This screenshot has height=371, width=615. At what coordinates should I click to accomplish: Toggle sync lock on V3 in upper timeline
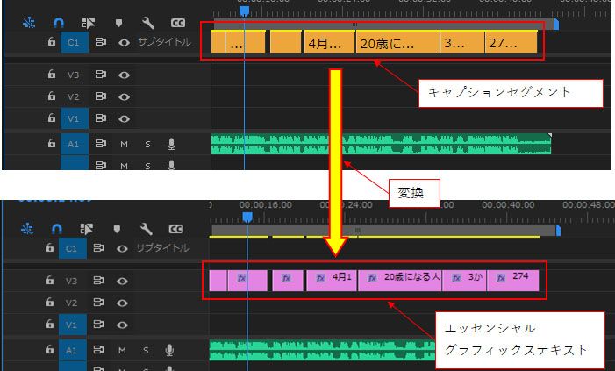pyautogui.click(x=101, y=75)
